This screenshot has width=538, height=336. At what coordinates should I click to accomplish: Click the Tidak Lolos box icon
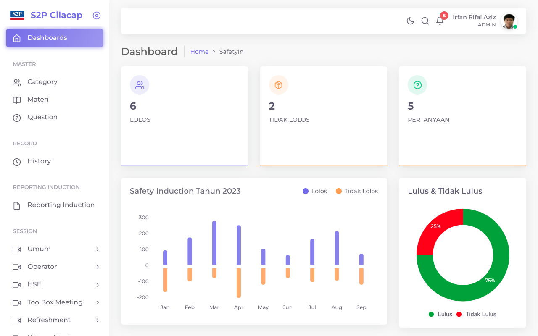[x=278, y=85]
